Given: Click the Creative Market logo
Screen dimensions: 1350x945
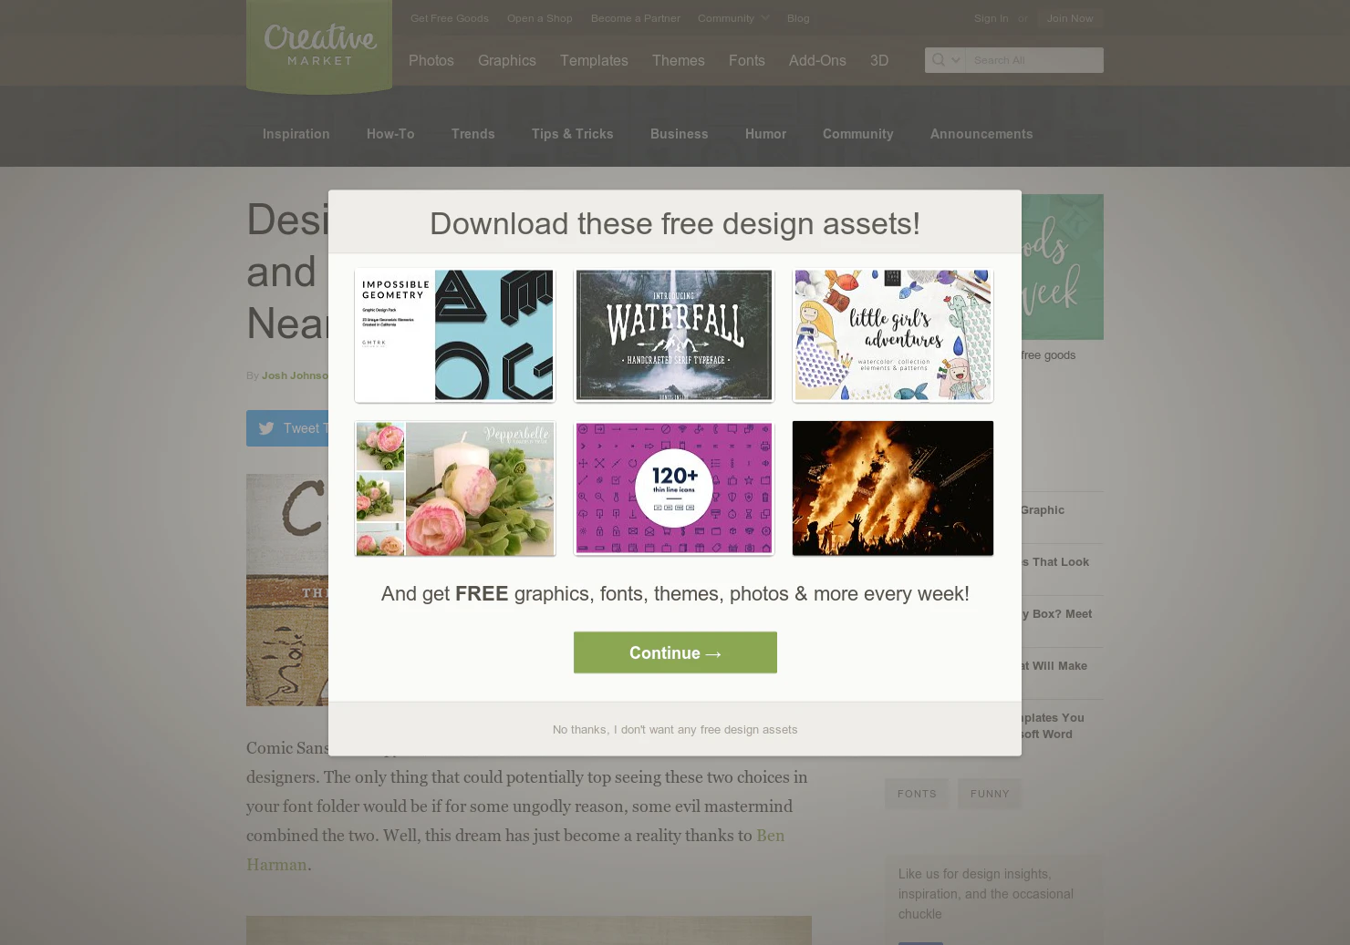Looking at the screenshot, I should click(319, 46).
